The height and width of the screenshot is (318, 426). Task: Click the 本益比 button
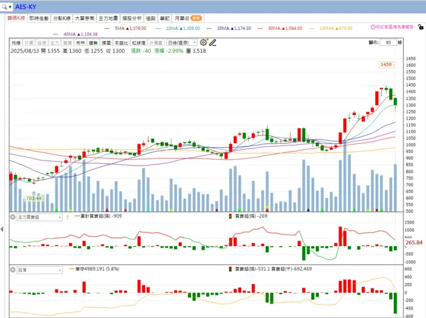pyautogui.click(x=121, y=43)
